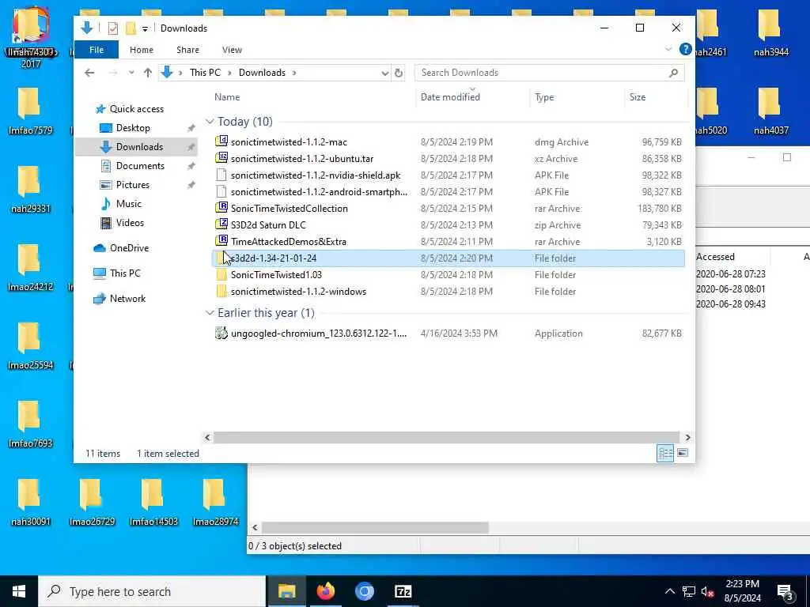This screenshot has height=607, width=810.
Task: Select Documents in navigation pane
Action: (140, 166)
